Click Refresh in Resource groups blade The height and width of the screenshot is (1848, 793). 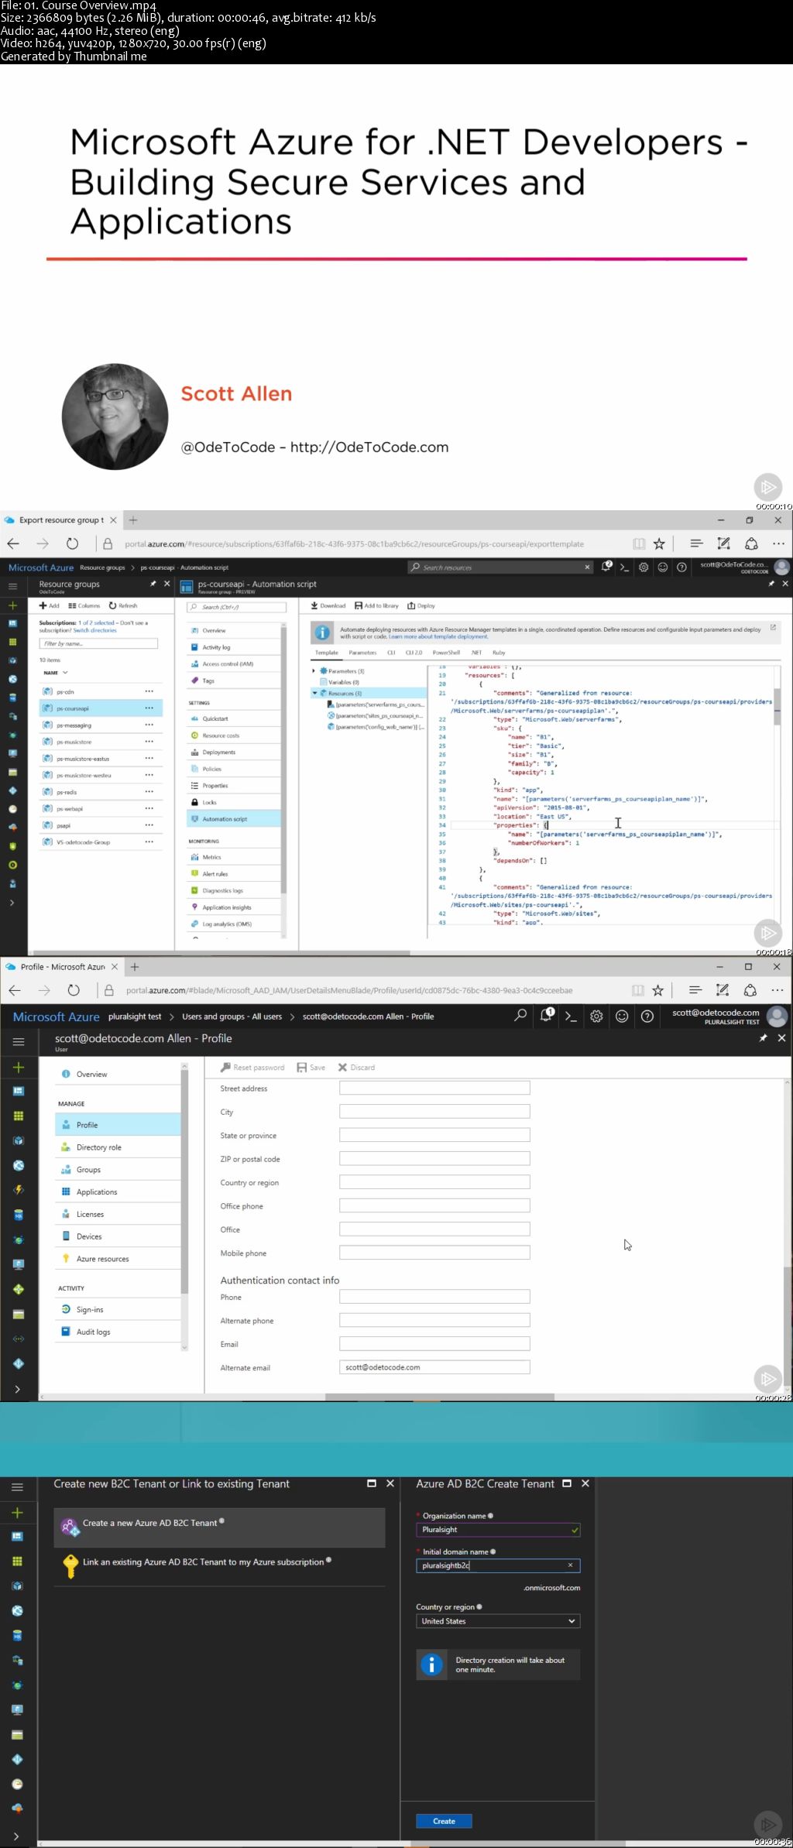123,605
